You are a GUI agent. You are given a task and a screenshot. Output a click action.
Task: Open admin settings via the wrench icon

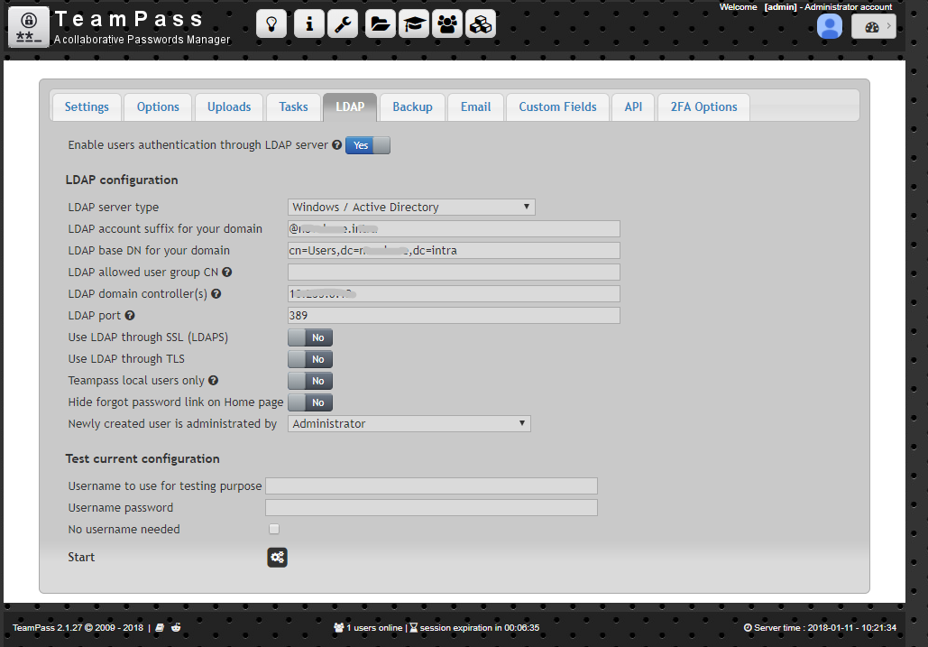(x=342, y=23)
